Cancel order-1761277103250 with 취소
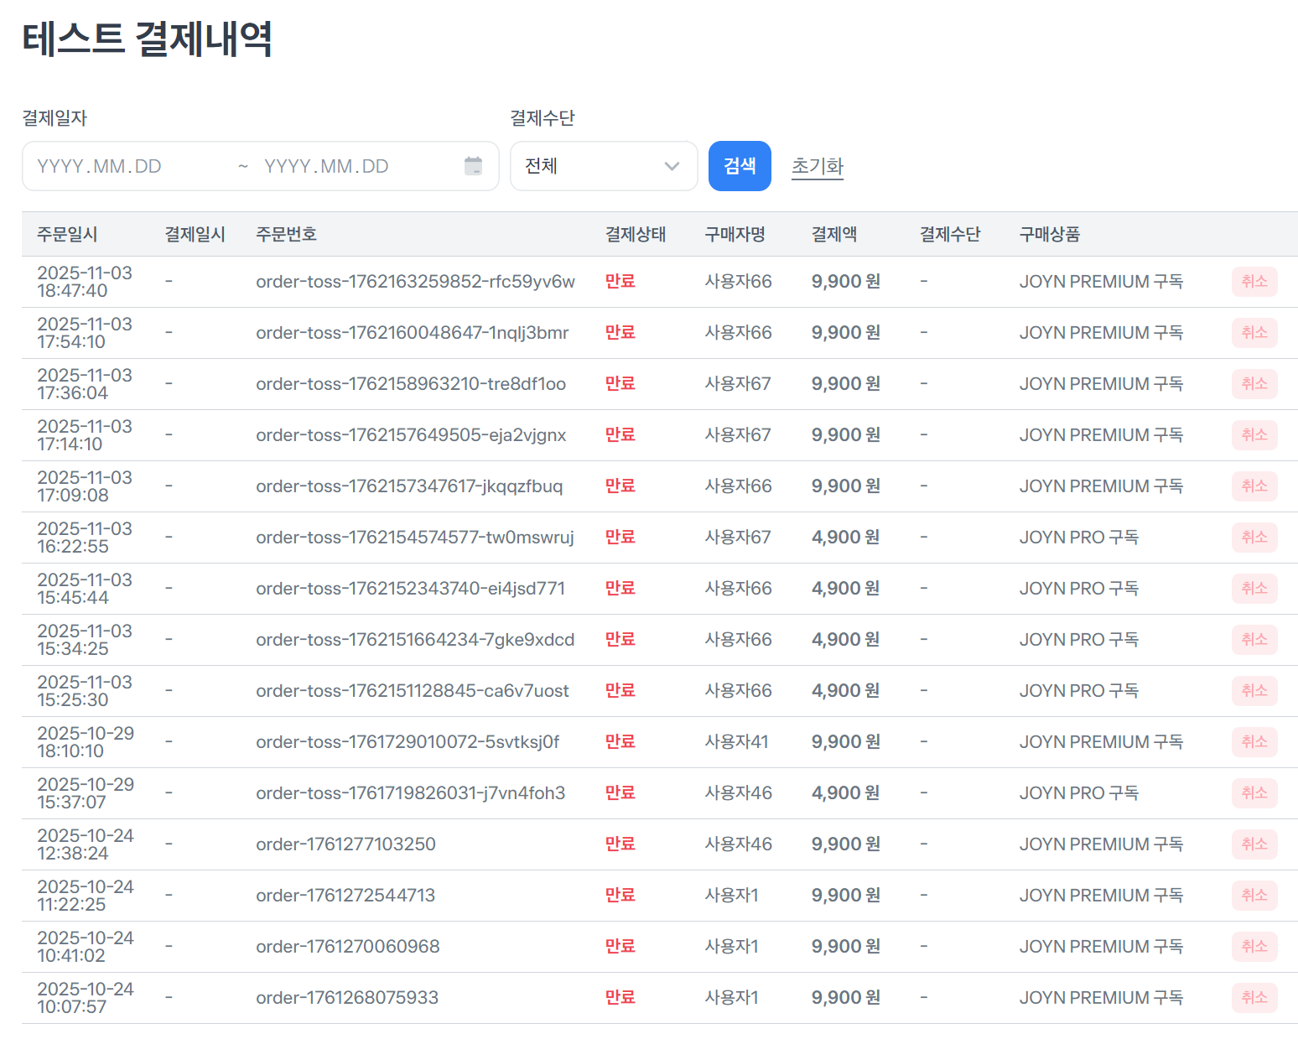The image size is (1298, 1039). point(1254,844)
